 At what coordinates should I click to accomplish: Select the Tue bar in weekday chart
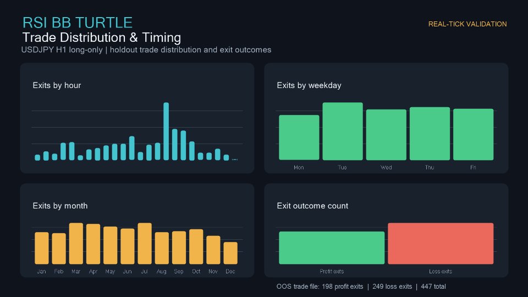(x=343, y=131)
